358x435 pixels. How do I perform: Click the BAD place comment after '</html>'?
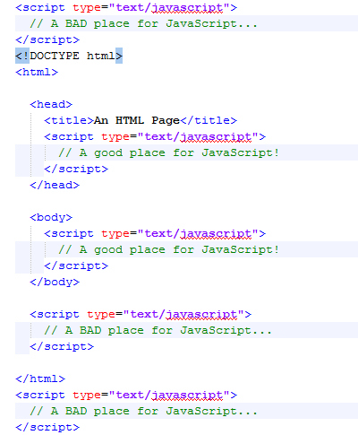point(143,411)
